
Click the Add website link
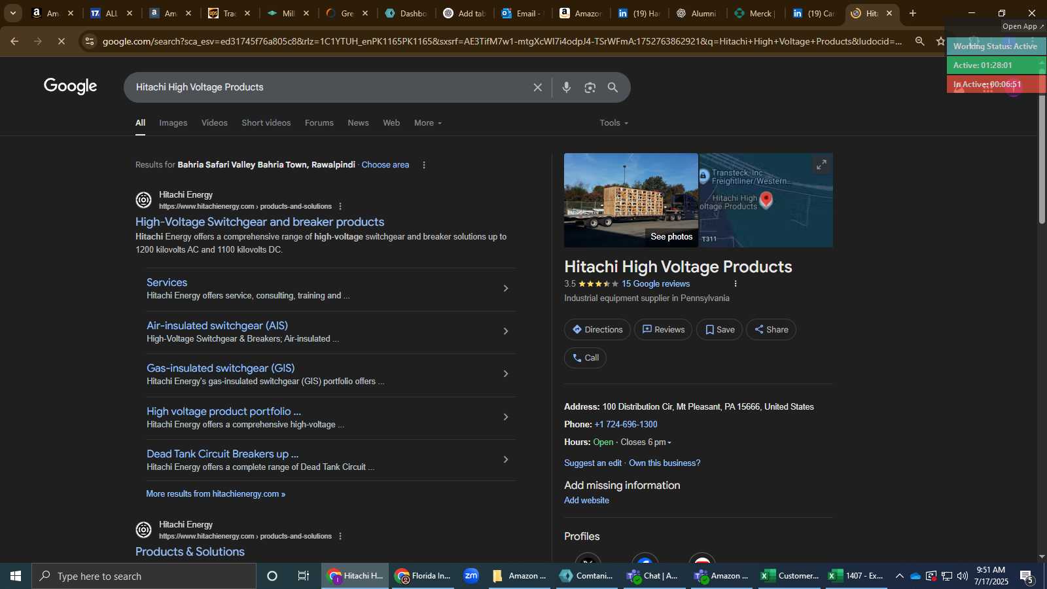tap(586, 501)
